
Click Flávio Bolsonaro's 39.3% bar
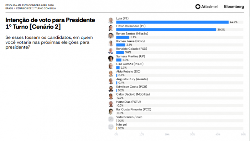(x=166, y=29)
